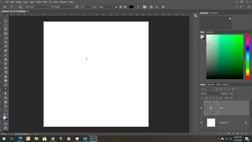Left align the text
The image size is (252, 142).
[116, 7]
